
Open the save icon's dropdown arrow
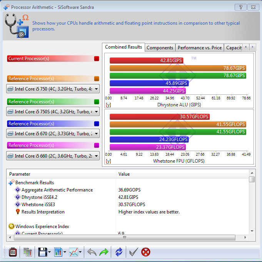point(50,252)
